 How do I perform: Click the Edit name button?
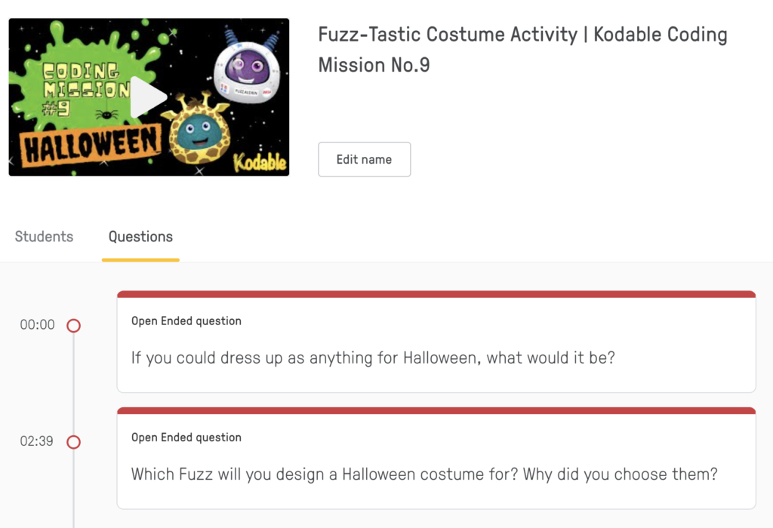(x=364, y=159)
